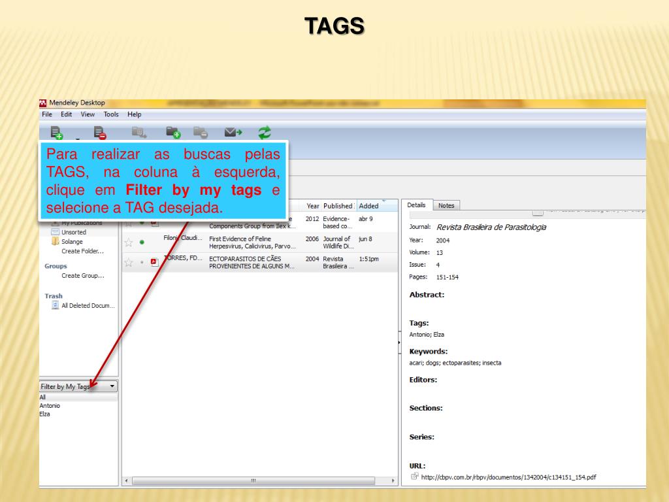Select the Antonio tag filter
Image resolution: width=669 pixels, height=502 pixels.
50,405
